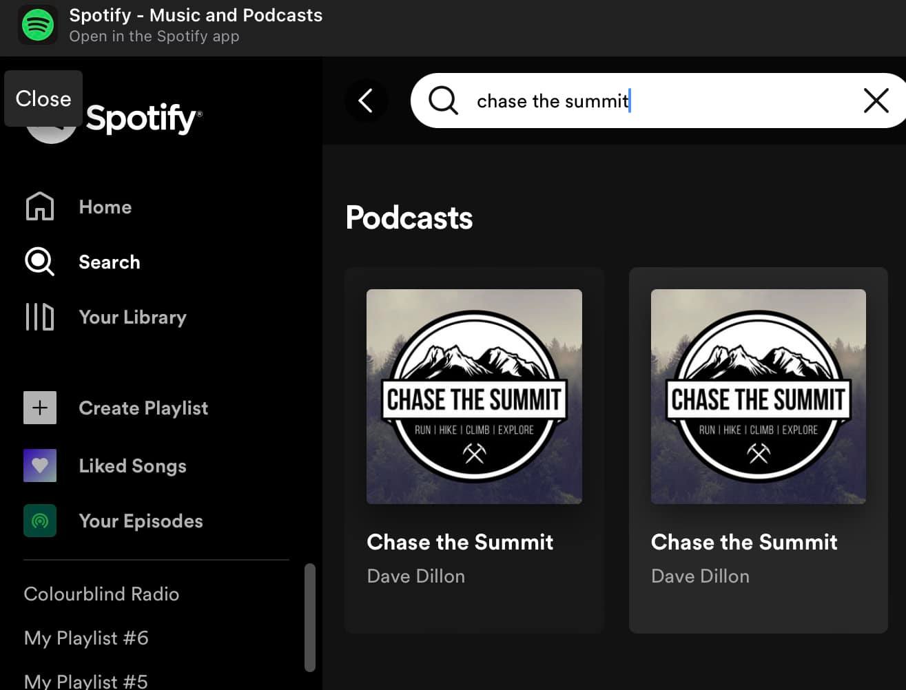Click "Open in the Spotify app" banner text
The height and width of the screenshot is (690, 906).
[154, 36]
